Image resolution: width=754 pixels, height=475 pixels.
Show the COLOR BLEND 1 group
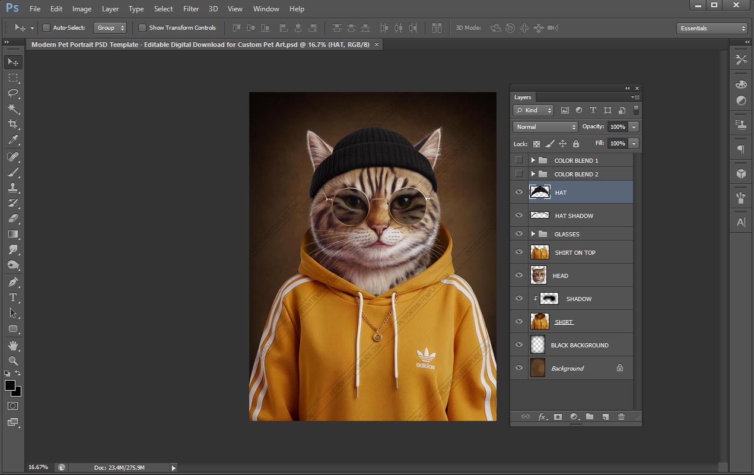click(x=519, y=160)
